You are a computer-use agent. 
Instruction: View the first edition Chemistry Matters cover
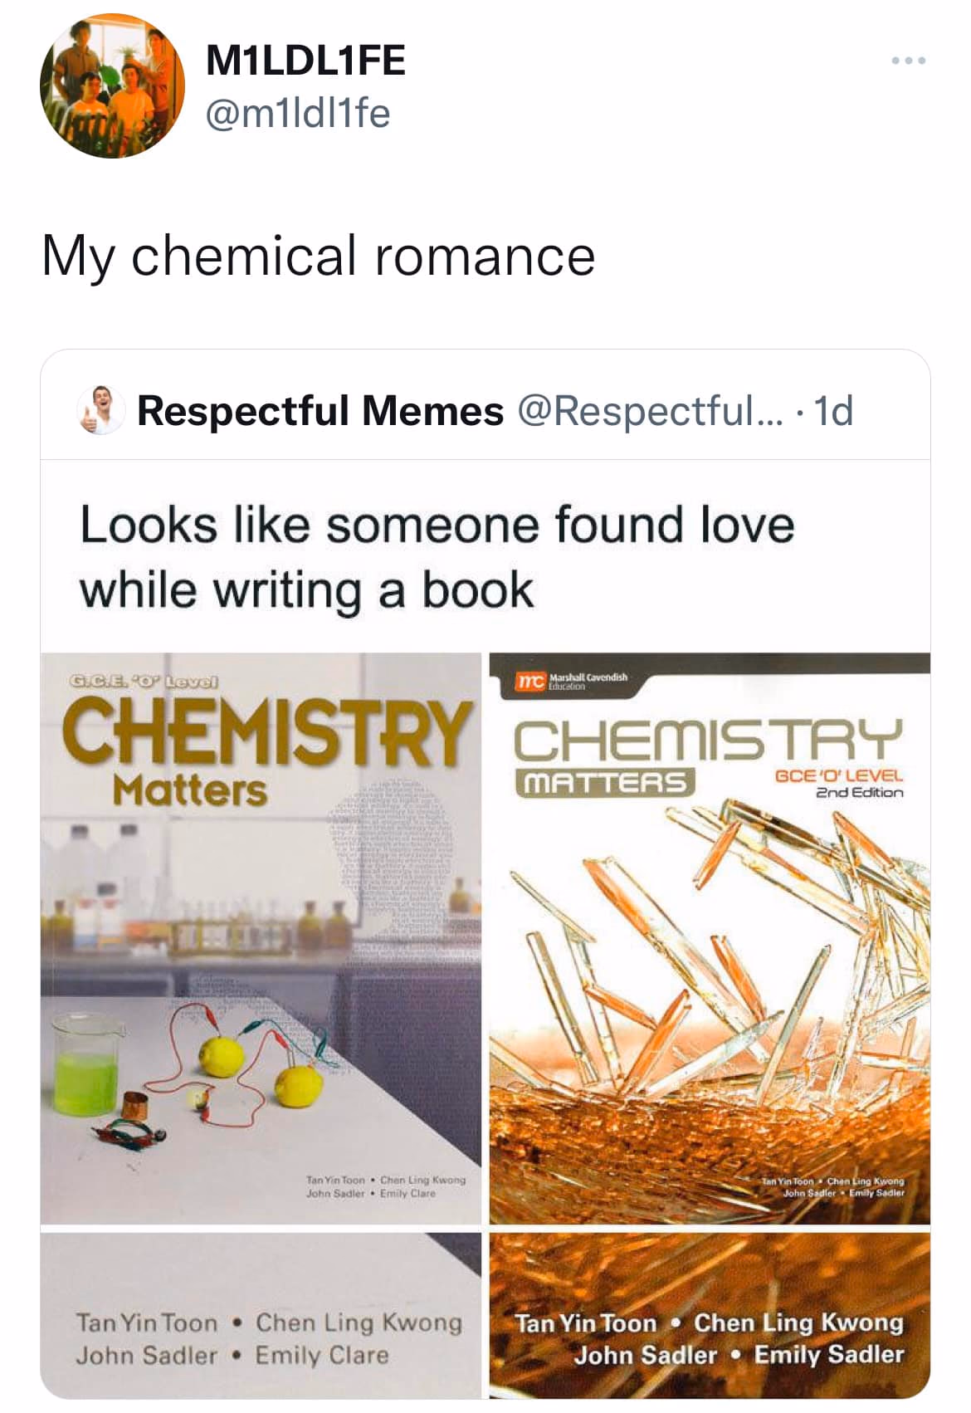[x=261, y=938]
